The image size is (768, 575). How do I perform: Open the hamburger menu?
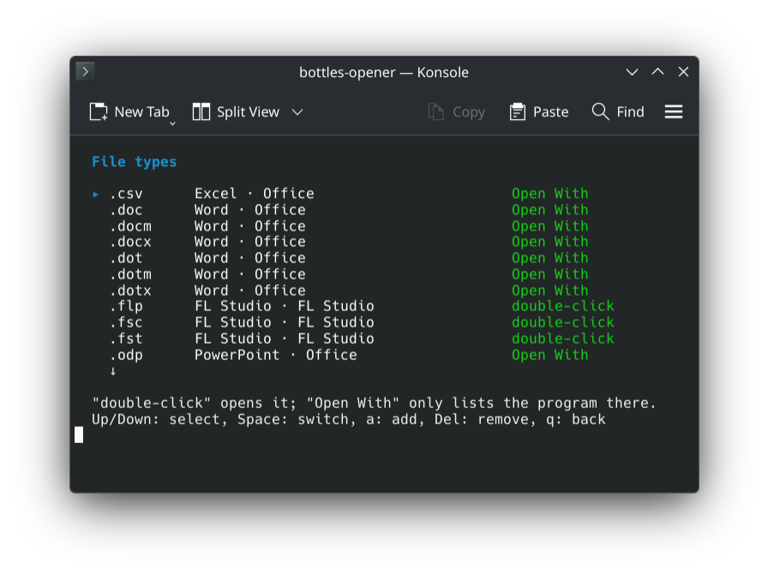coord(674,111)
